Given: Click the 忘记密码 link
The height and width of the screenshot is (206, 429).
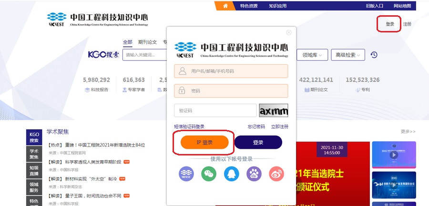Looking at the screenshot, I should (x=256, y=127).
